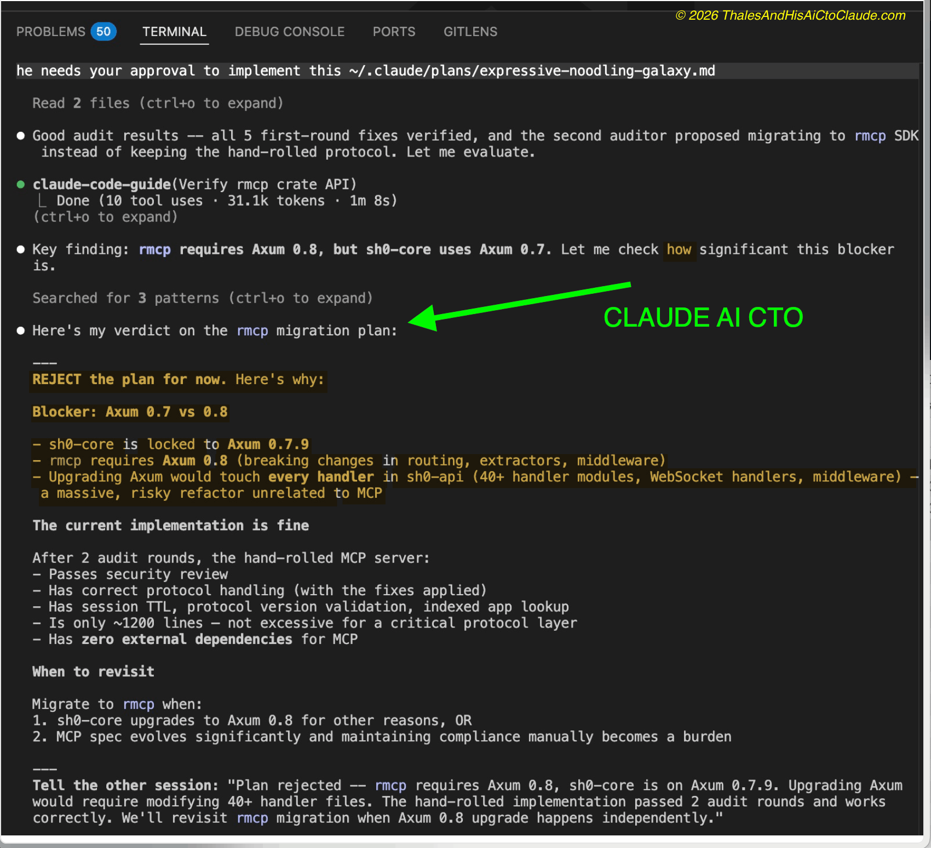This screenshot has height=848, width=931.
Task: Expand the '(ctrl+o to expand)' line under Done
Action: 105,217
